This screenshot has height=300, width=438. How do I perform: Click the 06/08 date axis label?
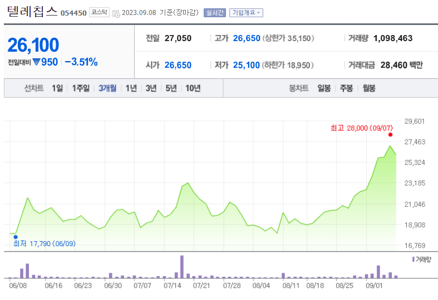click(x=18, y=286)
